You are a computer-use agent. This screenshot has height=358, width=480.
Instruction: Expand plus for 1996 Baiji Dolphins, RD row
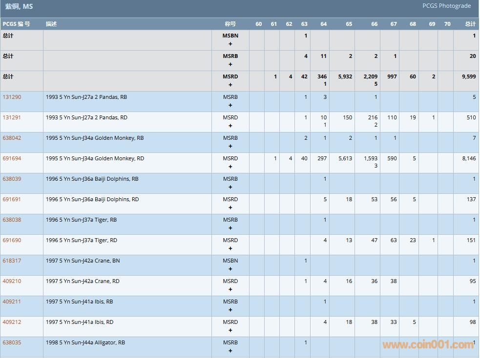point(230,207)
